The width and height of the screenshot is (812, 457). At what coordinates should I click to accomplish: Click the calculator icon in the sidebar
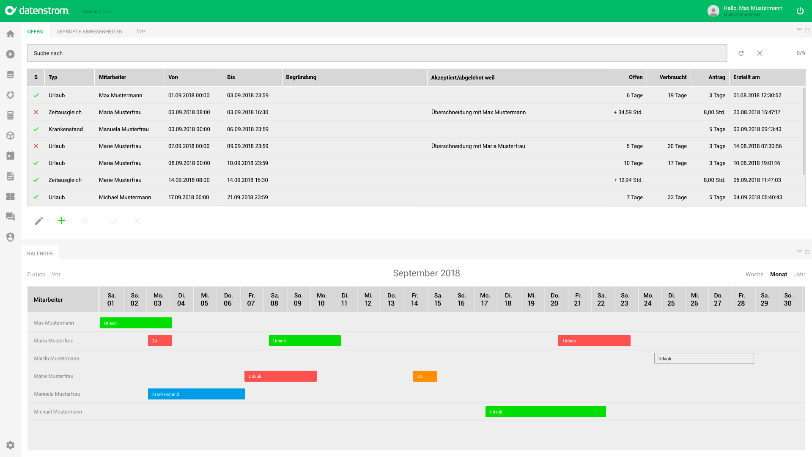pyautogui.click(x=10, y=115)
